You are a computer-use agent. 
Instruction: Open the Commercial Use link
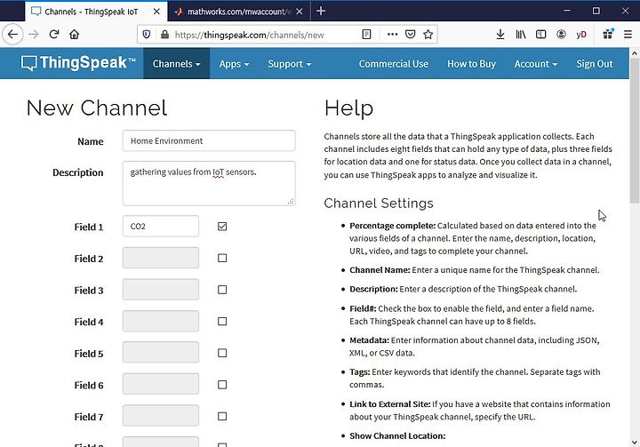click(394, 64)
